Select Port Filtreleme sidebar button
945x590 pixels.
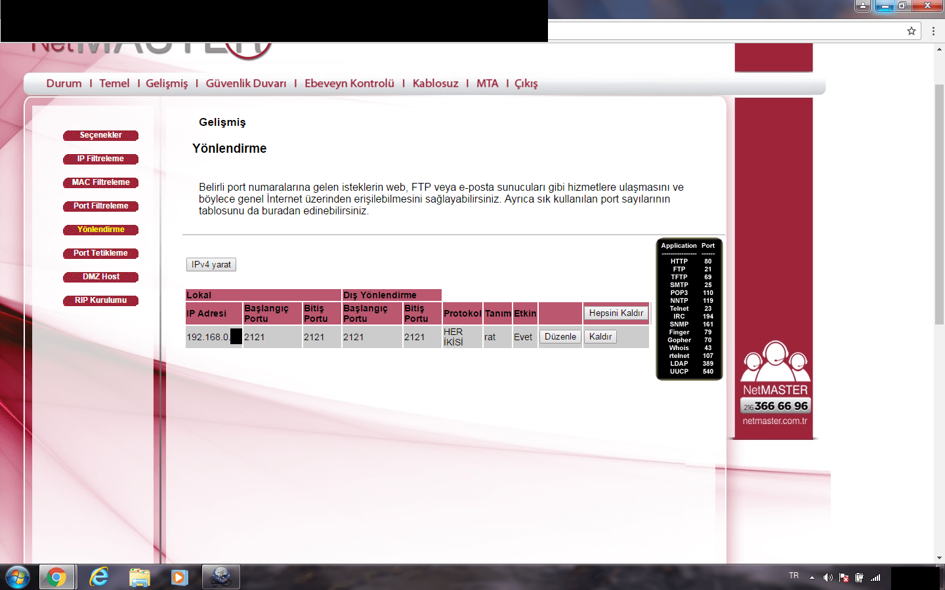[101, 206]
